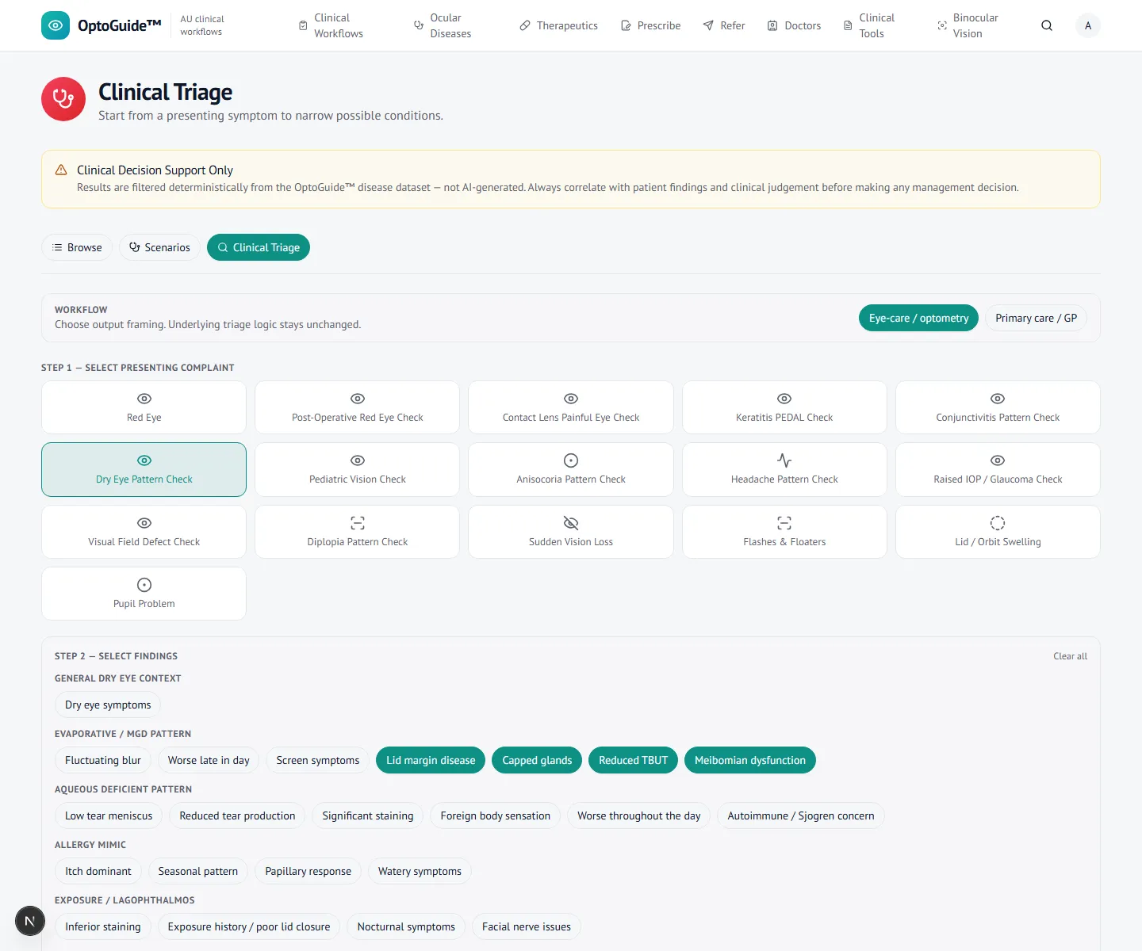Toggle the Papillary response finding
Screen dimensions: 1142x951
pyautogui.click(x=308, y=871)
